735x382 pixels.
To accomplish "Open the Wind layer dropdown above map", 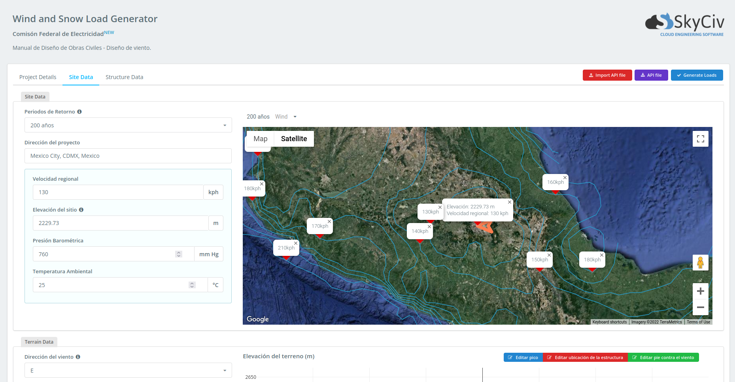I will click(x=286, y=117).
